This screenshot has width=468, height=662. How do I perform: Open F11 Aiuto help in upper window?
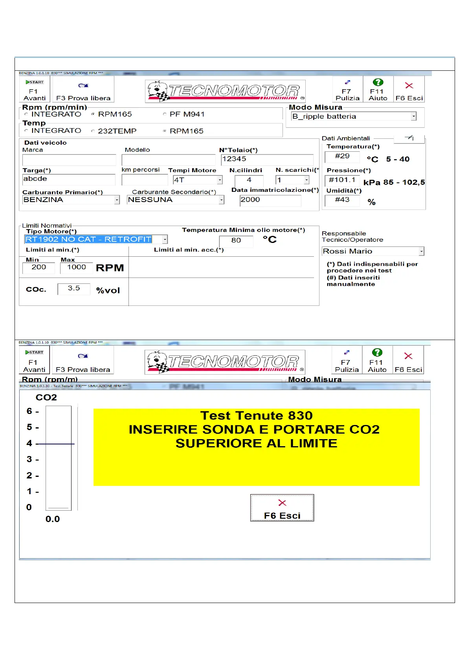pos(378,89)
